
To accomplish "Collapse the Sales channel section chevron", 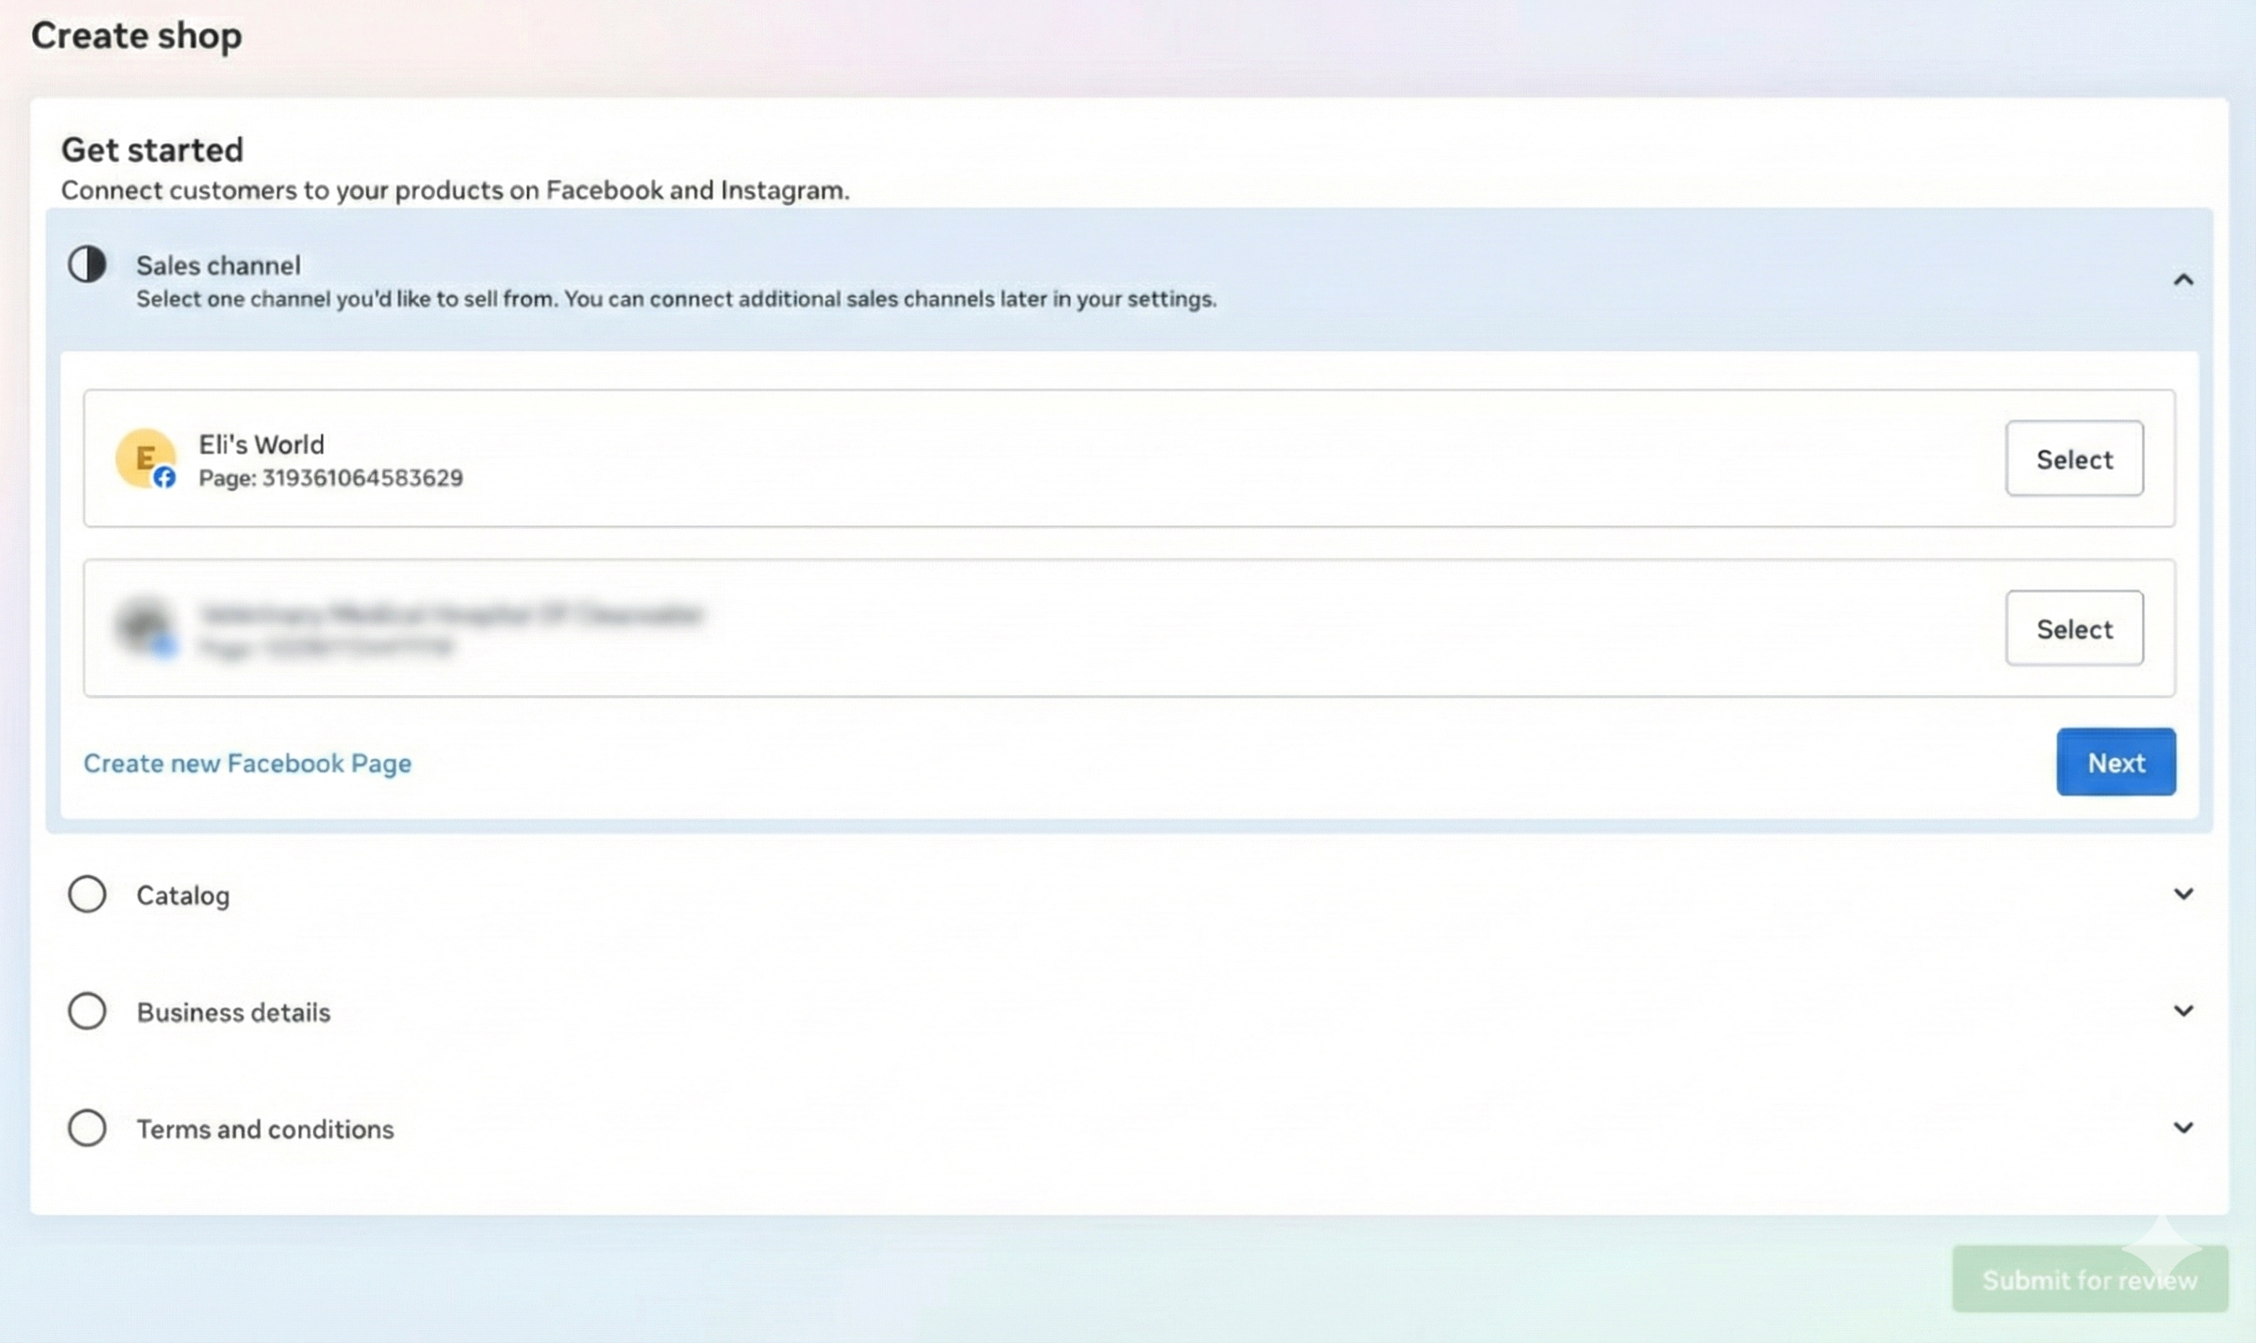I will coord(2183,280).
